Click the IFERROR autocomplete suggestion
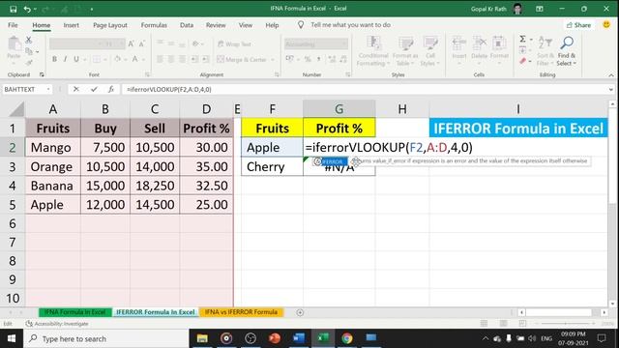 (x=330, y=161)
